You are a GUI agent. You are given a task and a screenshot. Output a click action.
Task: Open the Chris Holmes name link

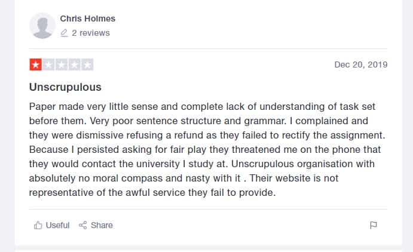point(88,19)
